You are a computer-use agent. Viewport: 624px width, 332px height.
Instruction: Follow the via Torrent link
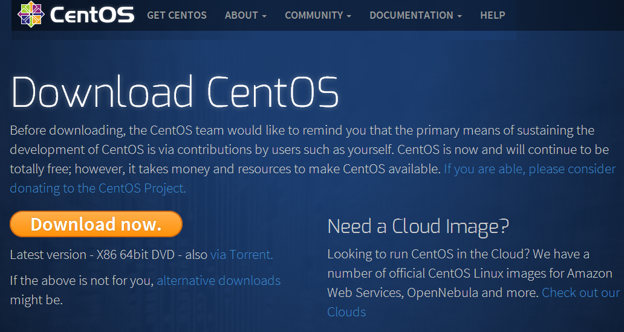(242, 255)
